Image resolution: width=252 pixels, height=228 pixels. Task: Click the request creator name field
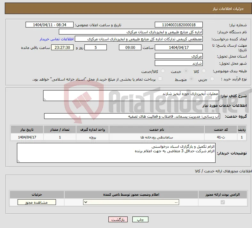point(139,39)
